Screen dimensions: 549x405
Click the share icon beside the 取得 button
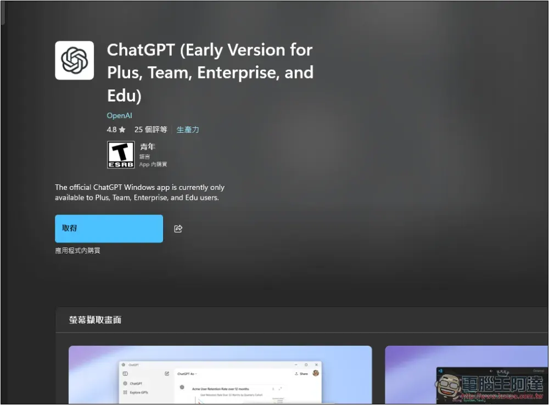(x=177, y=229)
